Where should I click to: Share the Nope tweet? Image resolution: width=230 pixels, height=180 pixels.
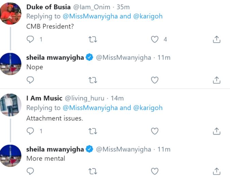coord(216,80)
